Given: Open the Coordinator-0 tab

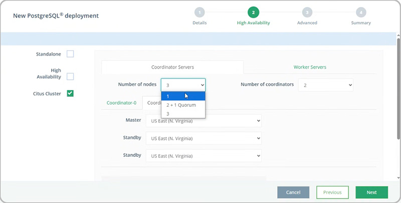Looking at the screenshot, I should (x=121, y=103).
